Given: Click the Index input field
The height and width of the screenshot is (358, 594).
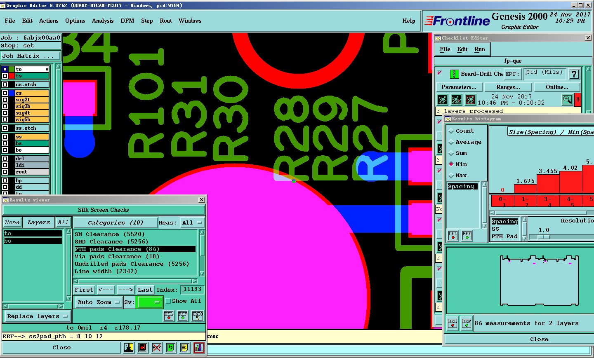Looking at the screenshot, I should (192, 290).
